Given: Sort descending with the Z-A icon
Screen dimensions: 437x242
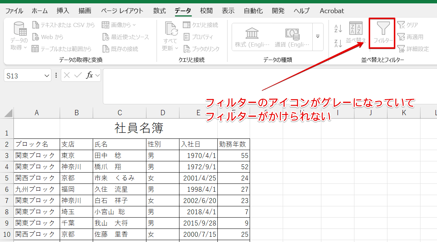Looking at the screenshot, I should tap(338, 43).
